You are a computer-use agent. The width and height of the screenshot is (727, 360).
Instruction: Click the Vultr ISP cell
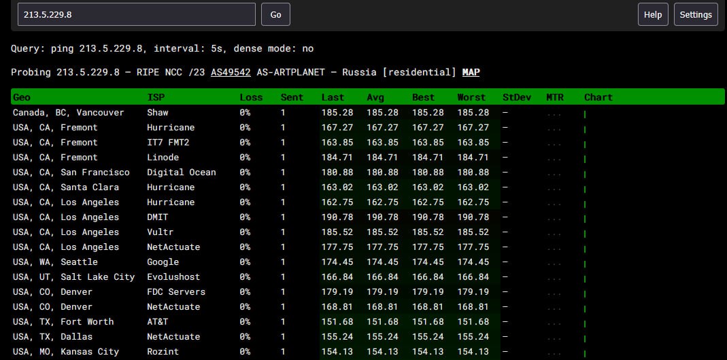(160, 232)
